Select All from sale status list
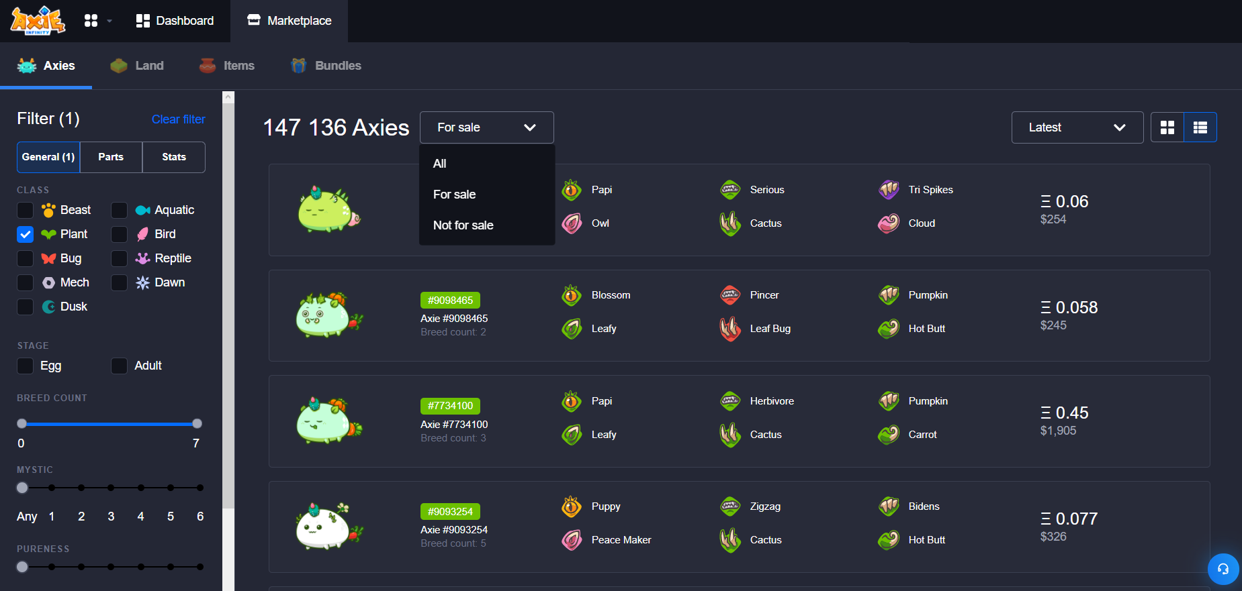The image size is (1242, 591). [x=487, y=164]
